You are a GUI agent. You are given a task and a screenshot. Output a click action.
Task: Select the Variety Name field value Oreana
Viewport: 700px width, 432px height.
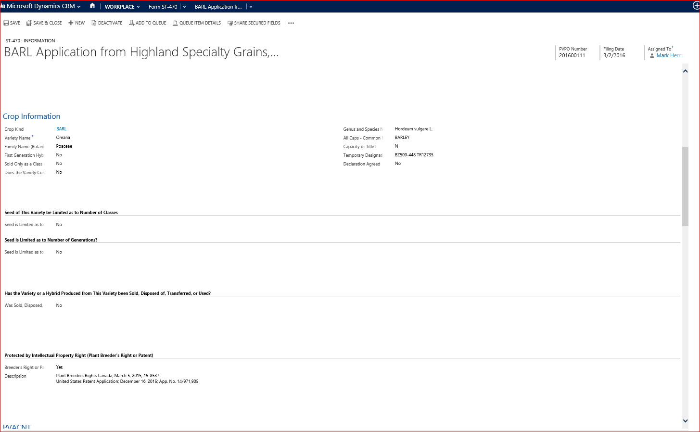point(63,138)
